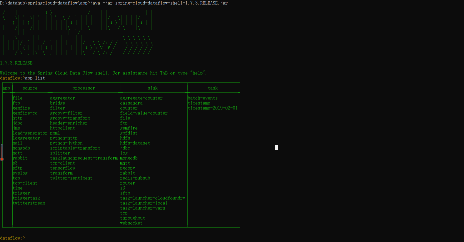This screenshot has width=464, height=242.
Task: Select 'cassandra' sink entry
Action: [131, 103]
